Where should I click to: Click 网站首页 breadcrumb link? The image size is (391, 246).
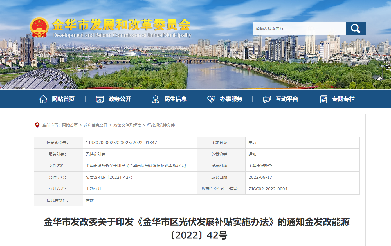[x=70, y=125]
